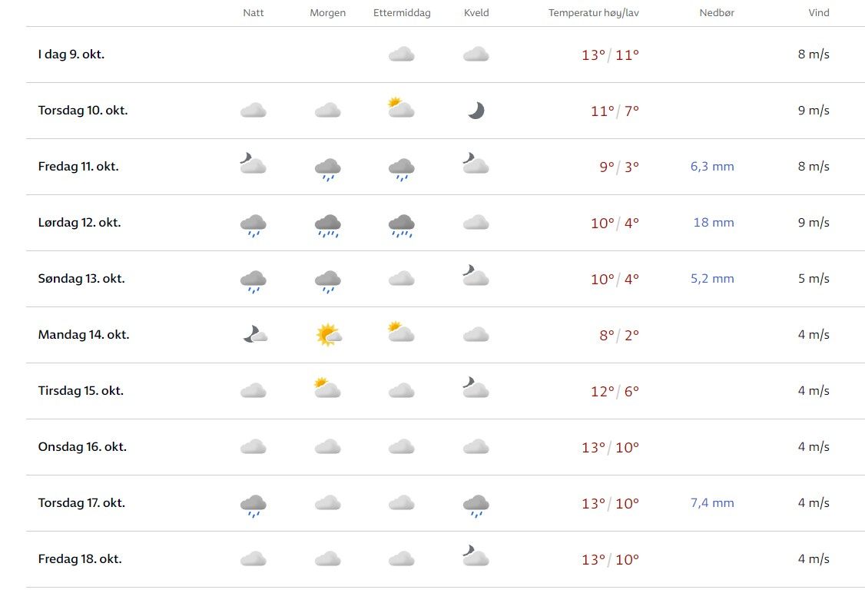This screenshot has height=593, width=865.
Task: Click the 18 mm precipitation value for Lørdag
Action: pos(714,223)
